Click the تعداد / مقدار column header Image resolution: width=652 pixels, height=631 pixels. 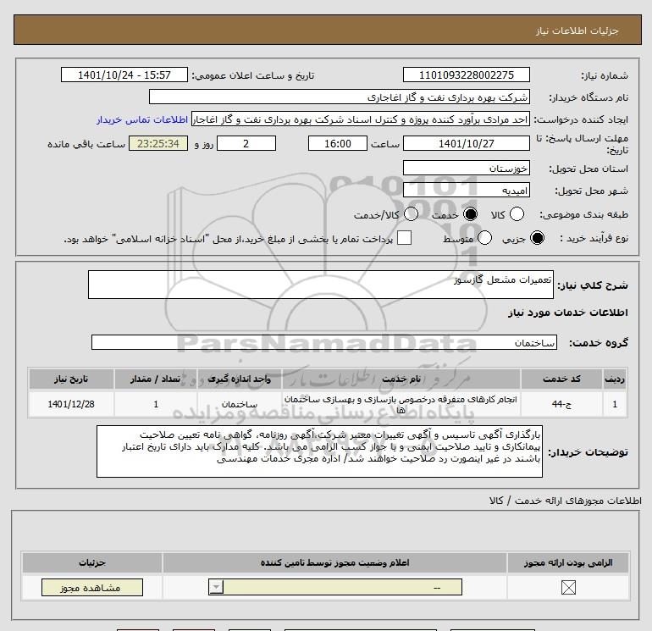[156, 379]
